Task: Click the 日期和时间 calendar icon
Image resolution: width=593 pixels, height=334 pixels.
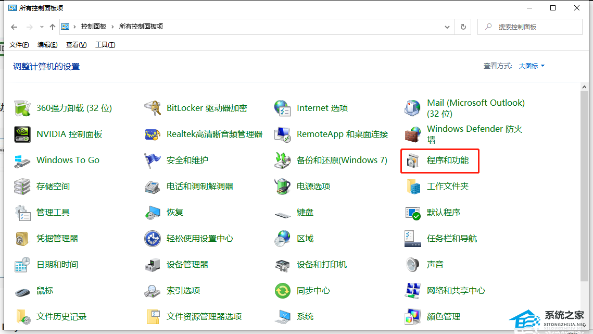Action: tap(22, 265)
